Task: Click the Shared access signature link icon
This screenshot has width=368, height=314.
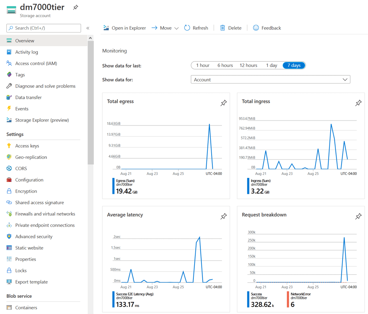Action: (9, 202)
